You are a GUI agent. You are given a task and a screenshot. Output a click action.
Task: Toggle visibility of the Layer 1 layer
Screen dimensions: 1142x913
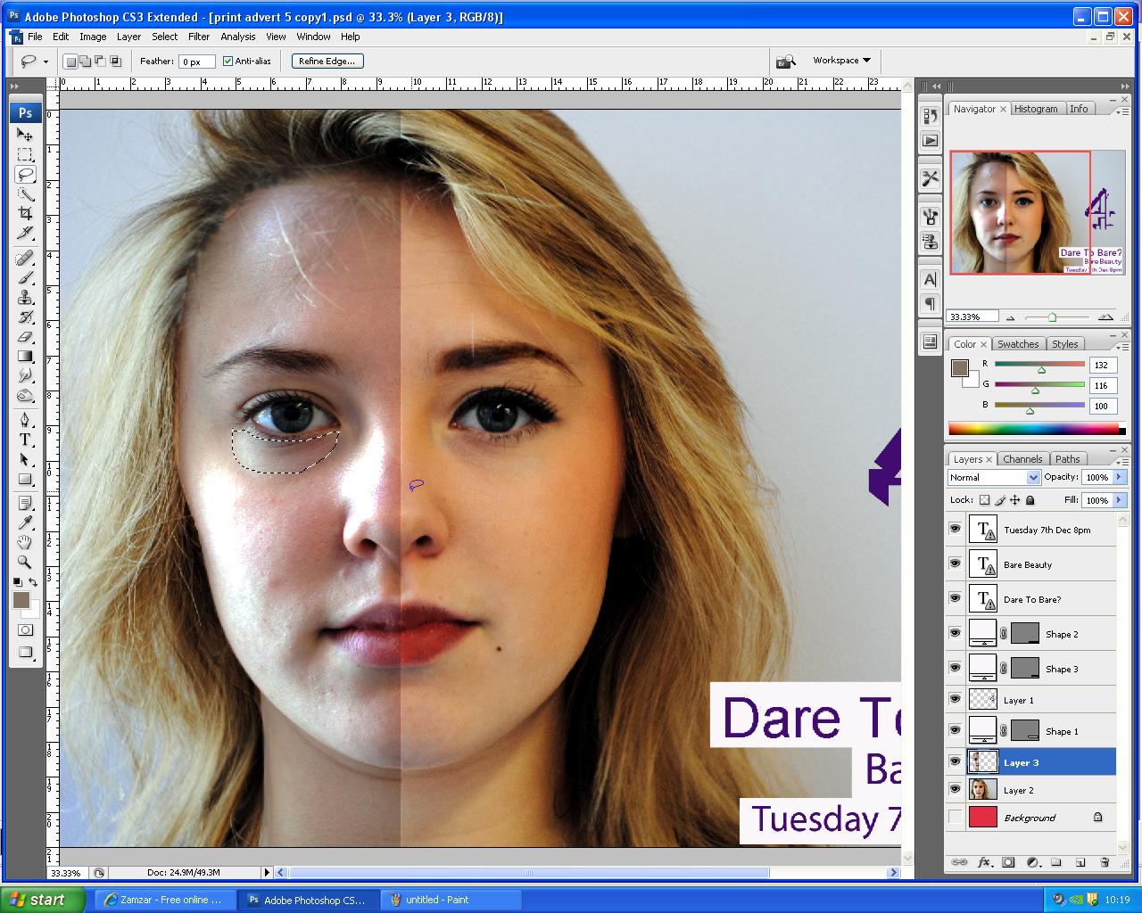[956, 700]
